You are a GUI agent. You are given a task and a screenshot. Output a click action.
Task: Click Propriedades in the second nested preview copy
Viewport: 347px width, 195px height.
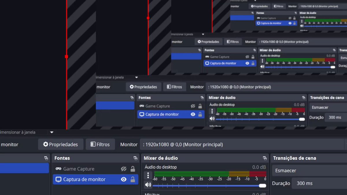209,42
